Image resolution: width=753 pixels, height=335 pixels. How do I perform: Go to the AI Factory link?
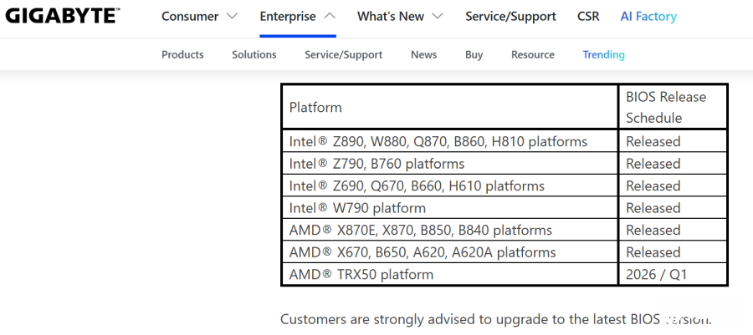(648, 17)
